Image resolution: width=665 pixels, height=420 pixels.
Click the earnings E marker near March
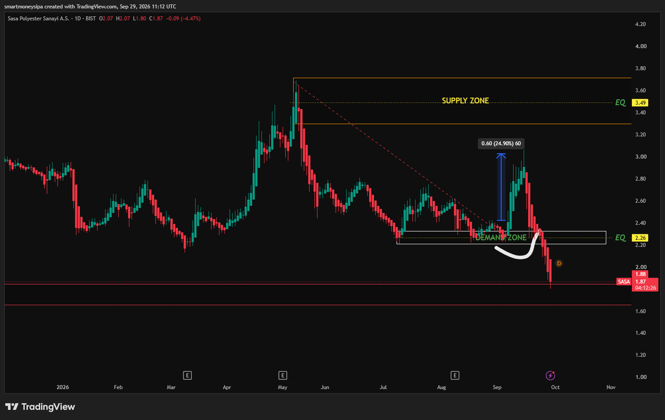tap(188, 375)
